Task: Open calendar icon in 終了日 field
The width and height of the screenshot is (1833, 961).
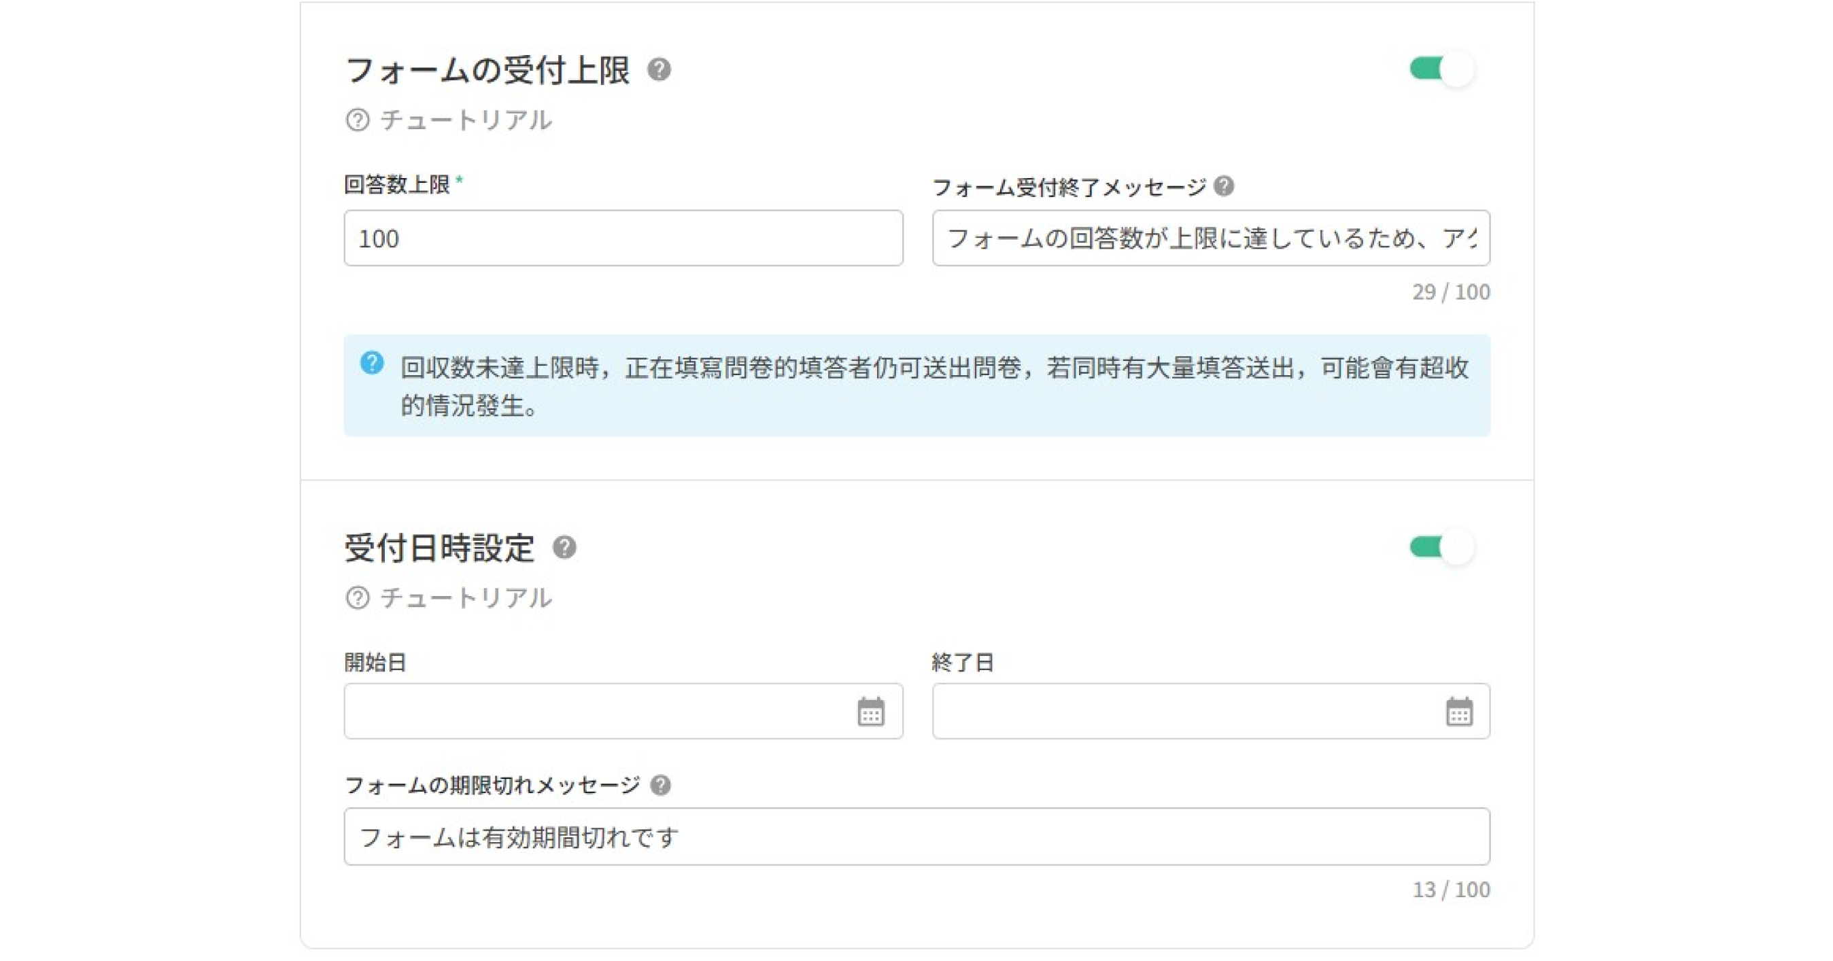Action: coord(1460,712)
